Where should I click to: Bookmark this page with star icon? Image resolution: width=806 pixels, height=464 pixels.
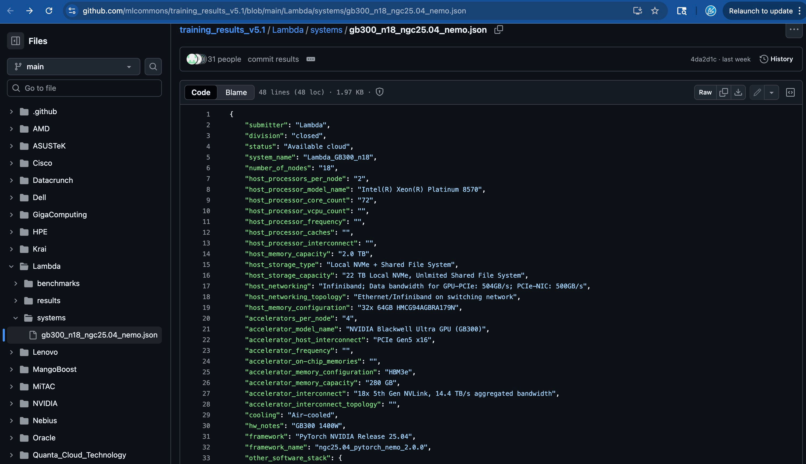[x=655, y=11]
